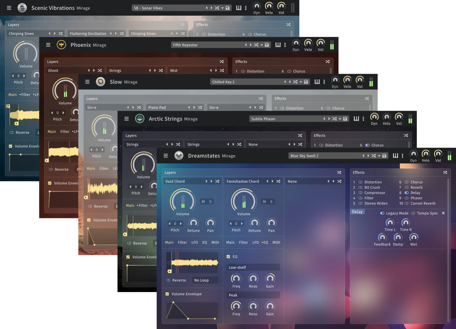Open the Scenic Vibrations hamburger menu
Screen dimensions: 456x329
coord(9,8)
